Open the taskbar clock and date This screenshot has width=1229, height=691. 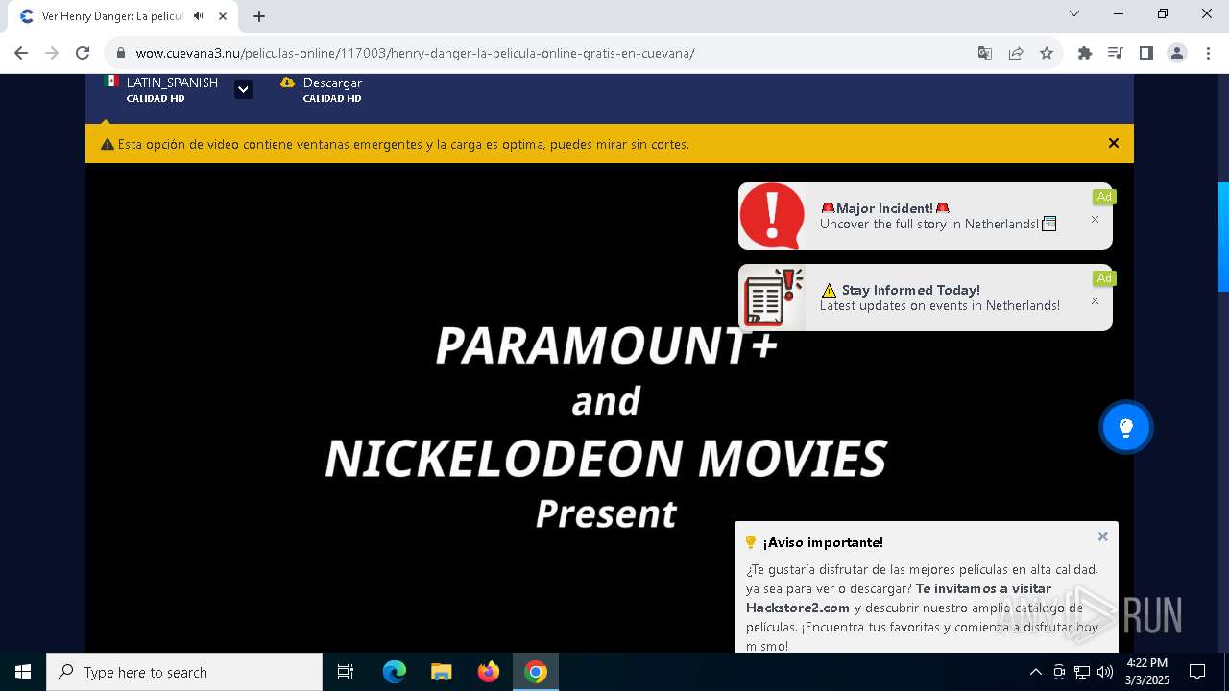(1146, 672)
